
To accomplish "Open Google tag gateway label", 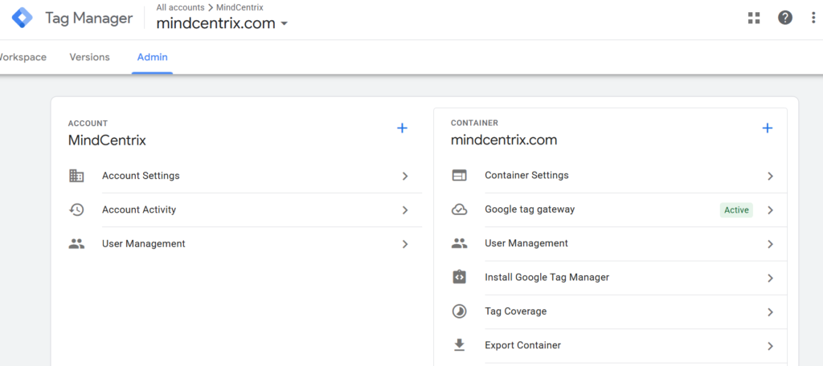I will click(530, 209).
